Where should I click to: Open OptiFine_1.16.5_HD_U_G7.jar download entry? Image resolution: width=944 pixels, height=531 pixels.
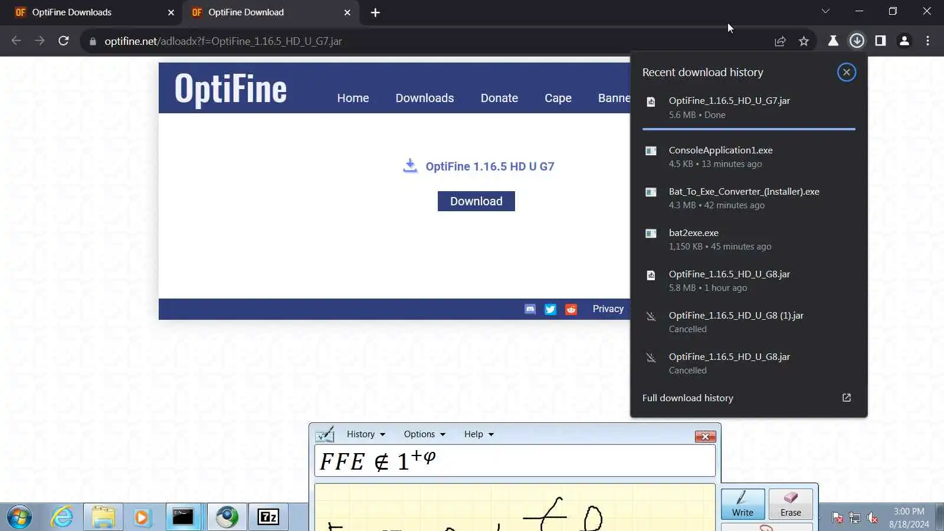[749, 107]
